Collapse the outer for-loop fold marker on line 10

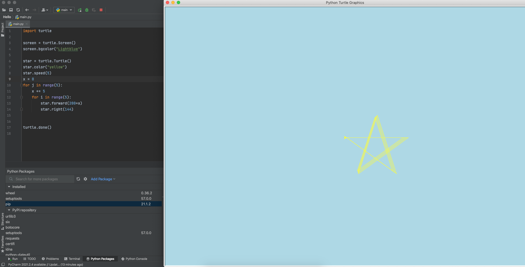tap(21, 85)
